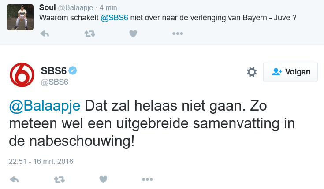Open the @SBS6 handle under the name

(x=55, y=82)
